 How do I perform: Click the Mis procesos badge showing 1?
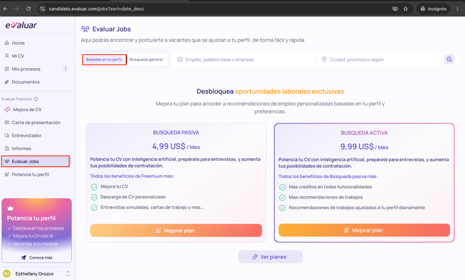click(65, 69)
